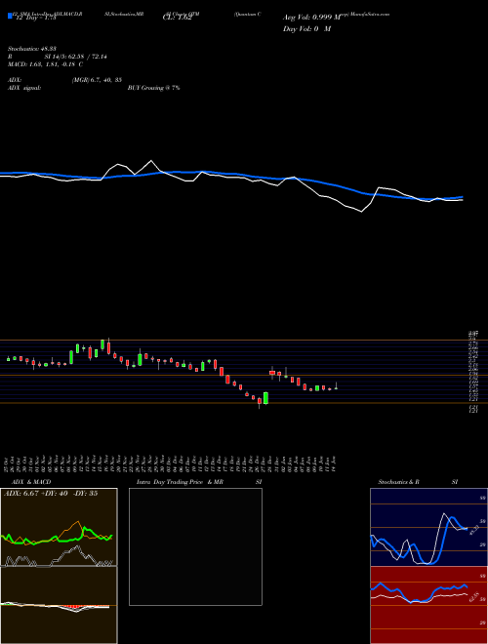Click the 'SI 14/3: 62.58 / 72.14' value
Viewport: 488px width, 644px height.
tap(75, 57)
